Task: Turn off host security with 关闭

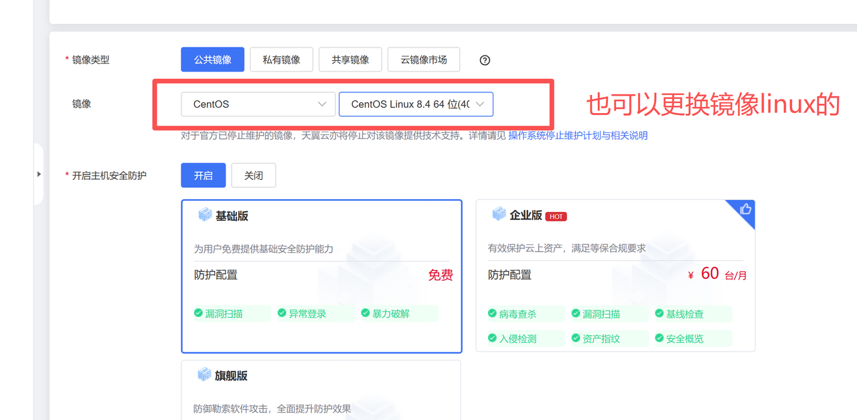Action: (x=254, y=175)
